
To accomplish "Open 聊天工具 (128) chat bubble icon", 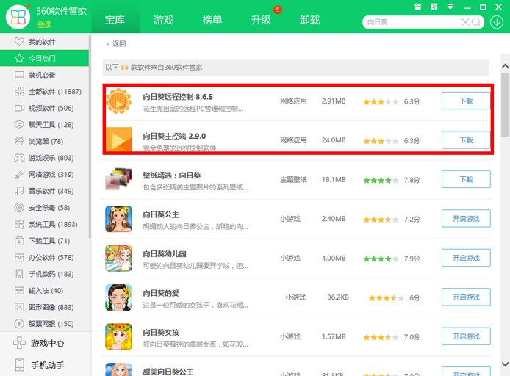I will [19, 124].
